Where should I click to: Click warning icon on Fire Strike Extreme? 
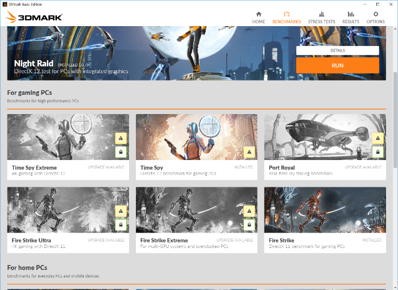tap(249, 211)
